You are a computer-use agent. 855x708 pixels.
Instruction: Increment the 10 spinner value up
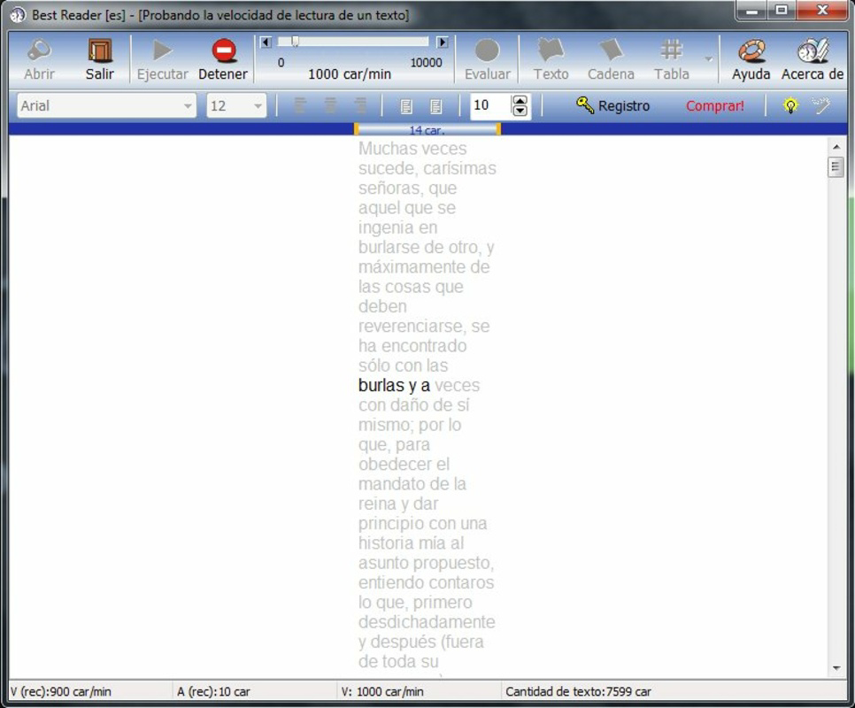point(520,100)
